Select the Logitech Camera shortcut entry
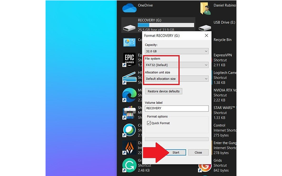This screenshot has height=176, width=282. [x=225, y=78]
